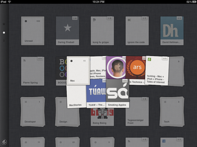Select the unread filter dot in the sidebar
The height and width of the screenshot is (147, 197).
click(x=4, y=33)
